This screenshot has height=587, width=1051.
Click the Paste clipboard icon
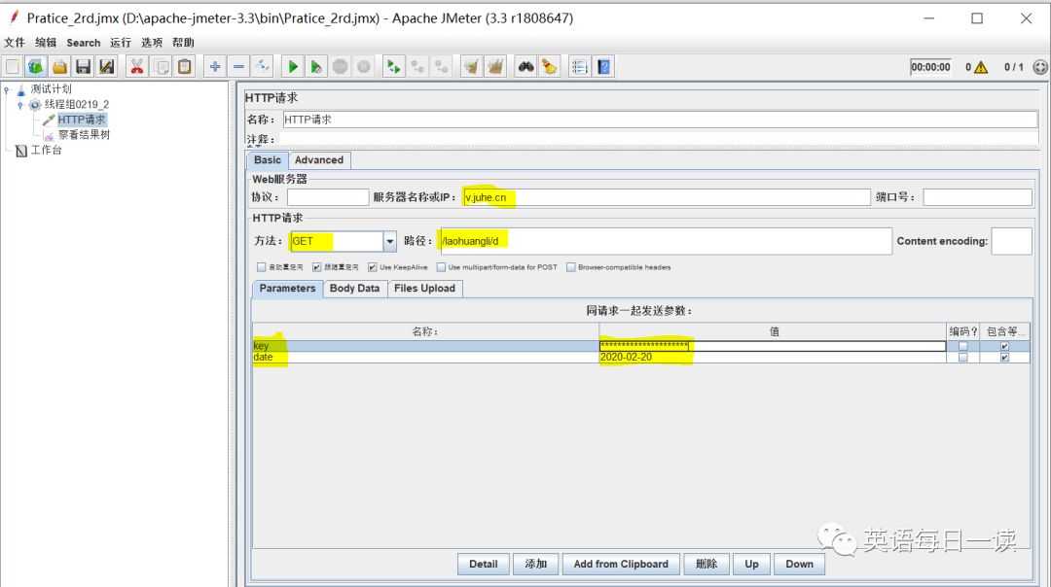(184, 66)
